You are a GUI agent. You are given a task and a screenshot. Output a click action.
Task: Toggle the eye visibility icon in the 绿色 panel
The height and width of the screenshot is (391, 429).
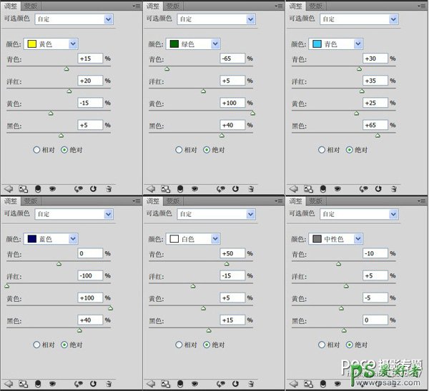(194, 189)
